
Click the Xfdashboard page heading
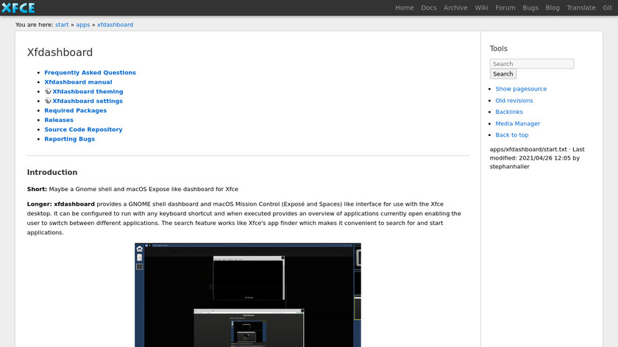pyautogui.click(x=60, y=52)
